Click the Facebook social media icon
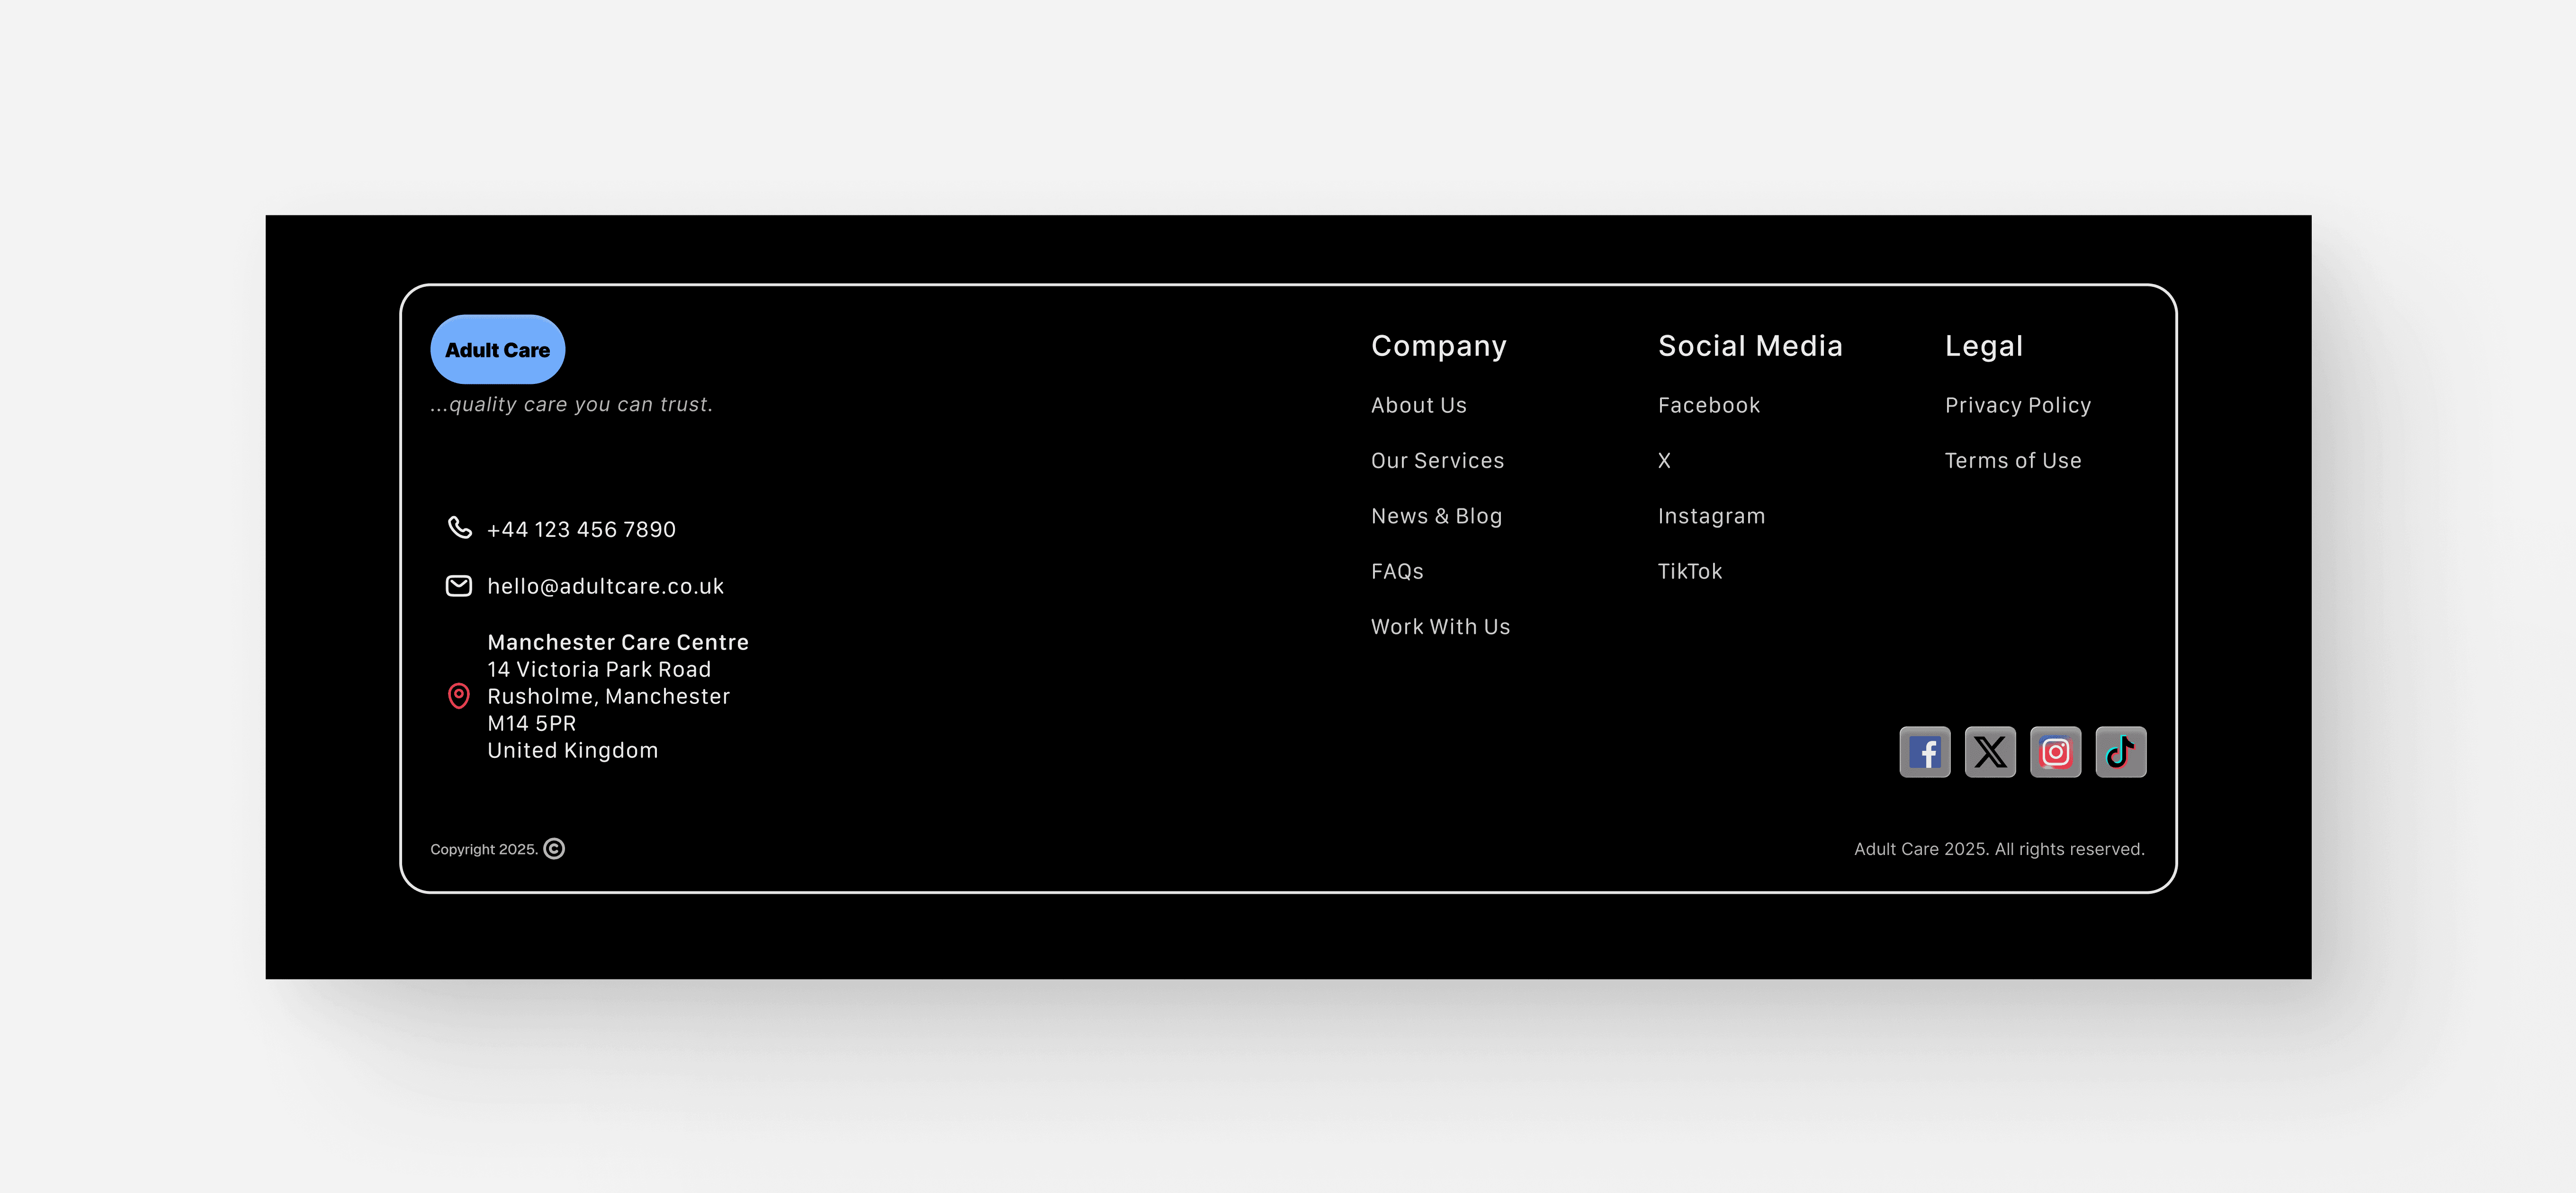 click(1924, 751)
